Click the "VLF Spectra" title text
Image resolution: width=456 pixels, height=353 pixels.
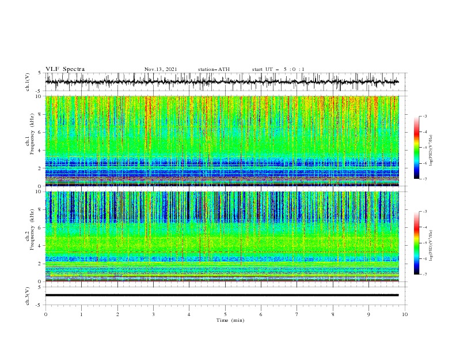[65, 69]
